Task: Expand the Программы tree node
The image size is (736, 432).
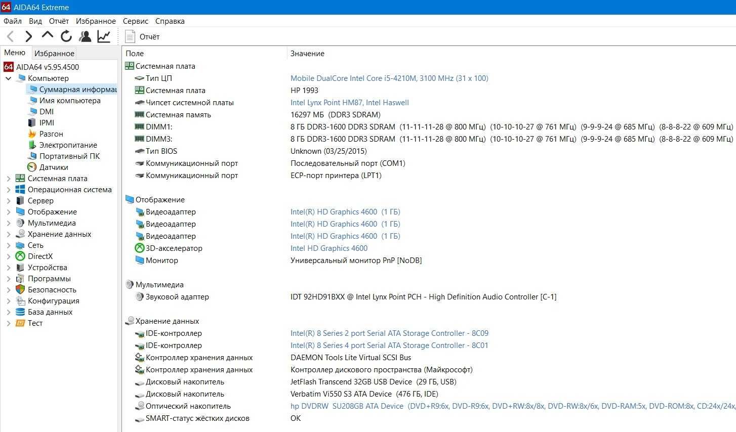Action: click(8, 279)
